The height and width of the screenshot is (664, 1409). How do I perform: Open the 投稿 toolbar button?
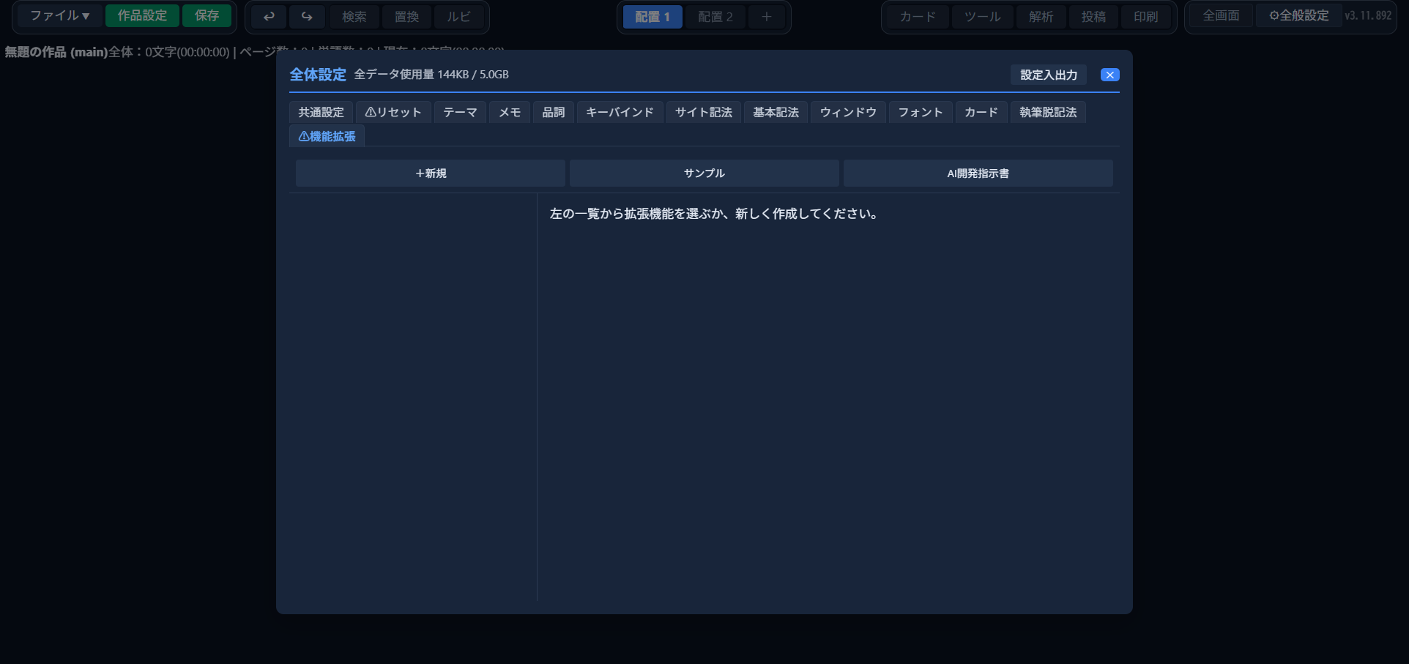click(x=1093, y=16)
